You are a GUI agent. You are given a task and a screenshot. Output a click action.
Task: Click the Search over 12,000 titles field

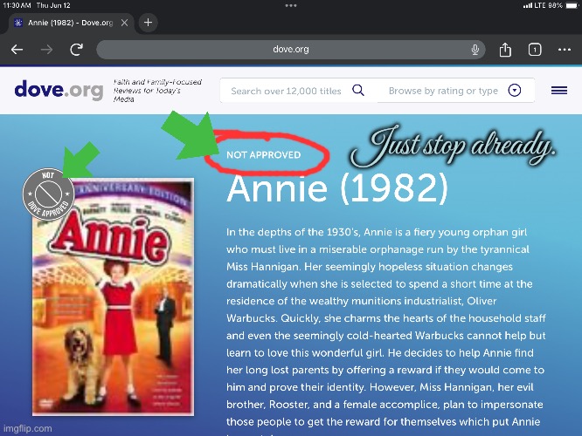pos(286,91)
